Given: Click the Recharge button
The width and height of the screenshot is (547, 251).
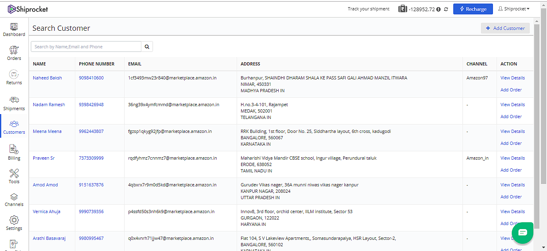Looking at the screenshot, I should pos(473,9).
